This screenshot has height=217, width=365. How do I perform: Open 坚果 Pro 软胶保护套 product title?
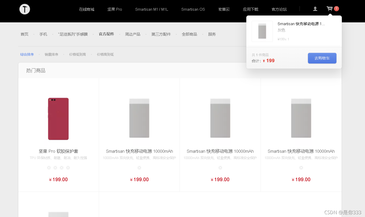point(58,151)
